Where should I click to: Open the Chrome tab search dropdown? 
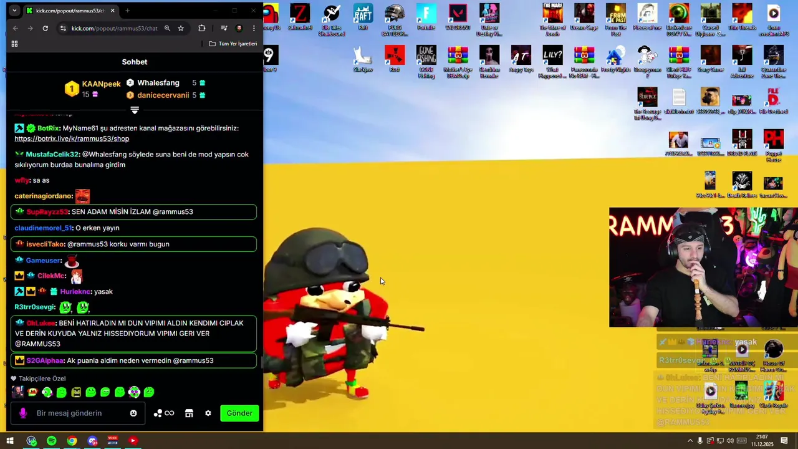pyautogui.click(x=14, y=11)
